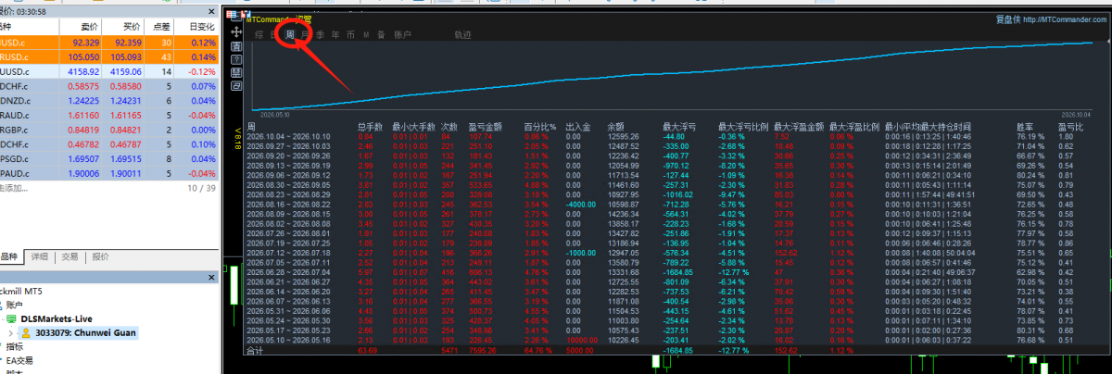This screenshot has width=1112, height=374.
Task: Select the 4158.92 bid price row
Action: point(107,71)
